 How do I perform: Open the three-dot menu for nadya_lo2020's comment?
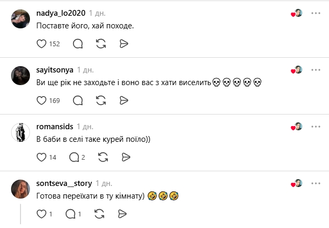click(316, 13)
